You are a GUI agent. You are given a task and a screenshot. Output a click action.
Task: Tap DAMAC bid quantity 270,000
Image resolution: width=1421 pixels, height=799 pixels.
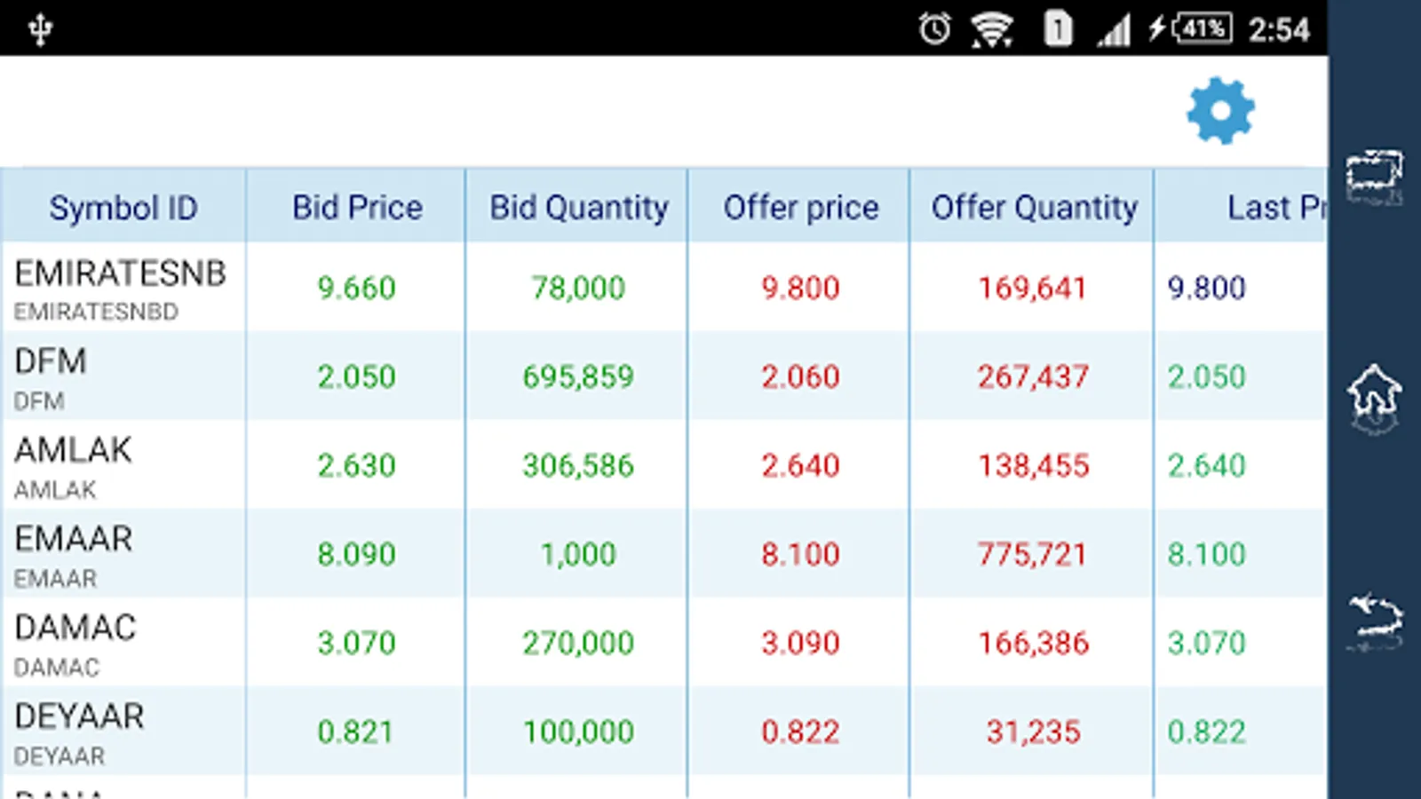[578, 643]
